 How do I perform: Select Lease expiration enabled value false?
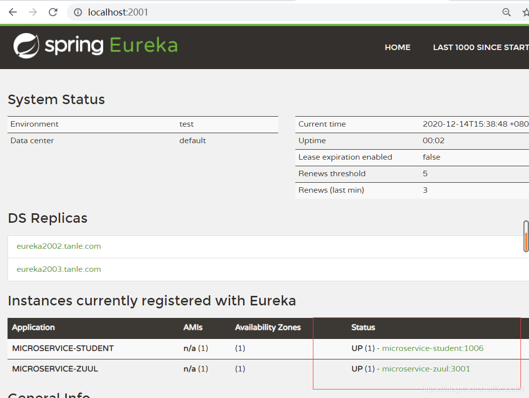[432, 157]
